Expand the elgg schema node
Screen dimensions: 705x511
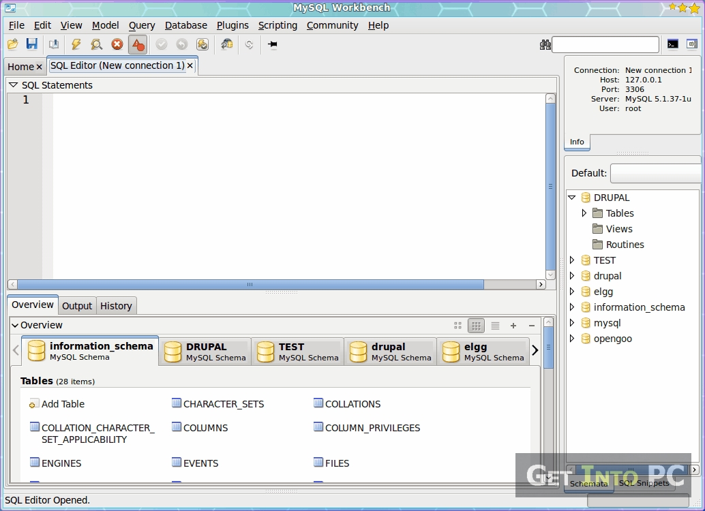(x=572, y=291)
